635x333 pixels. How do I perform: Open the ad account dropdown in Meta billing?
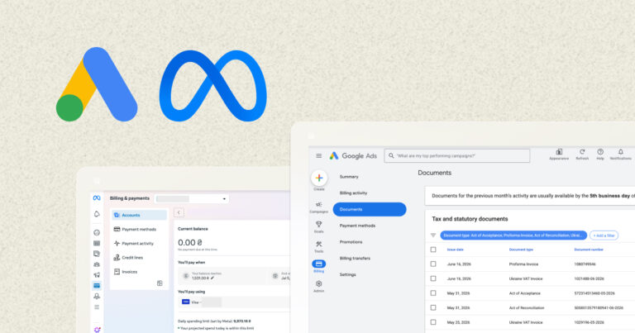(x=191, y=198)
